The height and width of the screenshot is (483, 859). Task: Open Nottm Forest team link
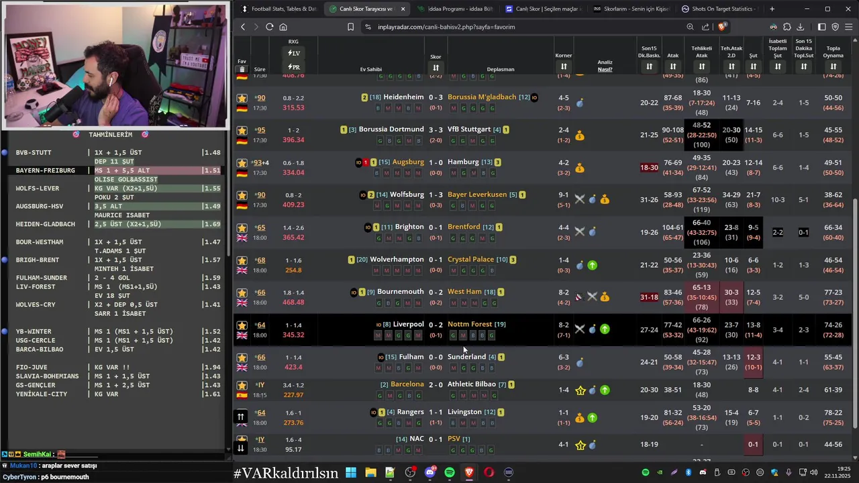tap(470, 325)
